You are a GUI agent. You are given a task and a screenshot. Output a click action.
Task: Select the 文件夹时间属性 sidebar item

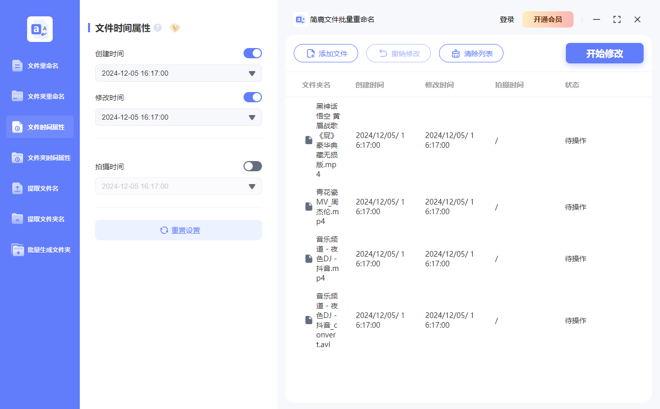(39, 157)
